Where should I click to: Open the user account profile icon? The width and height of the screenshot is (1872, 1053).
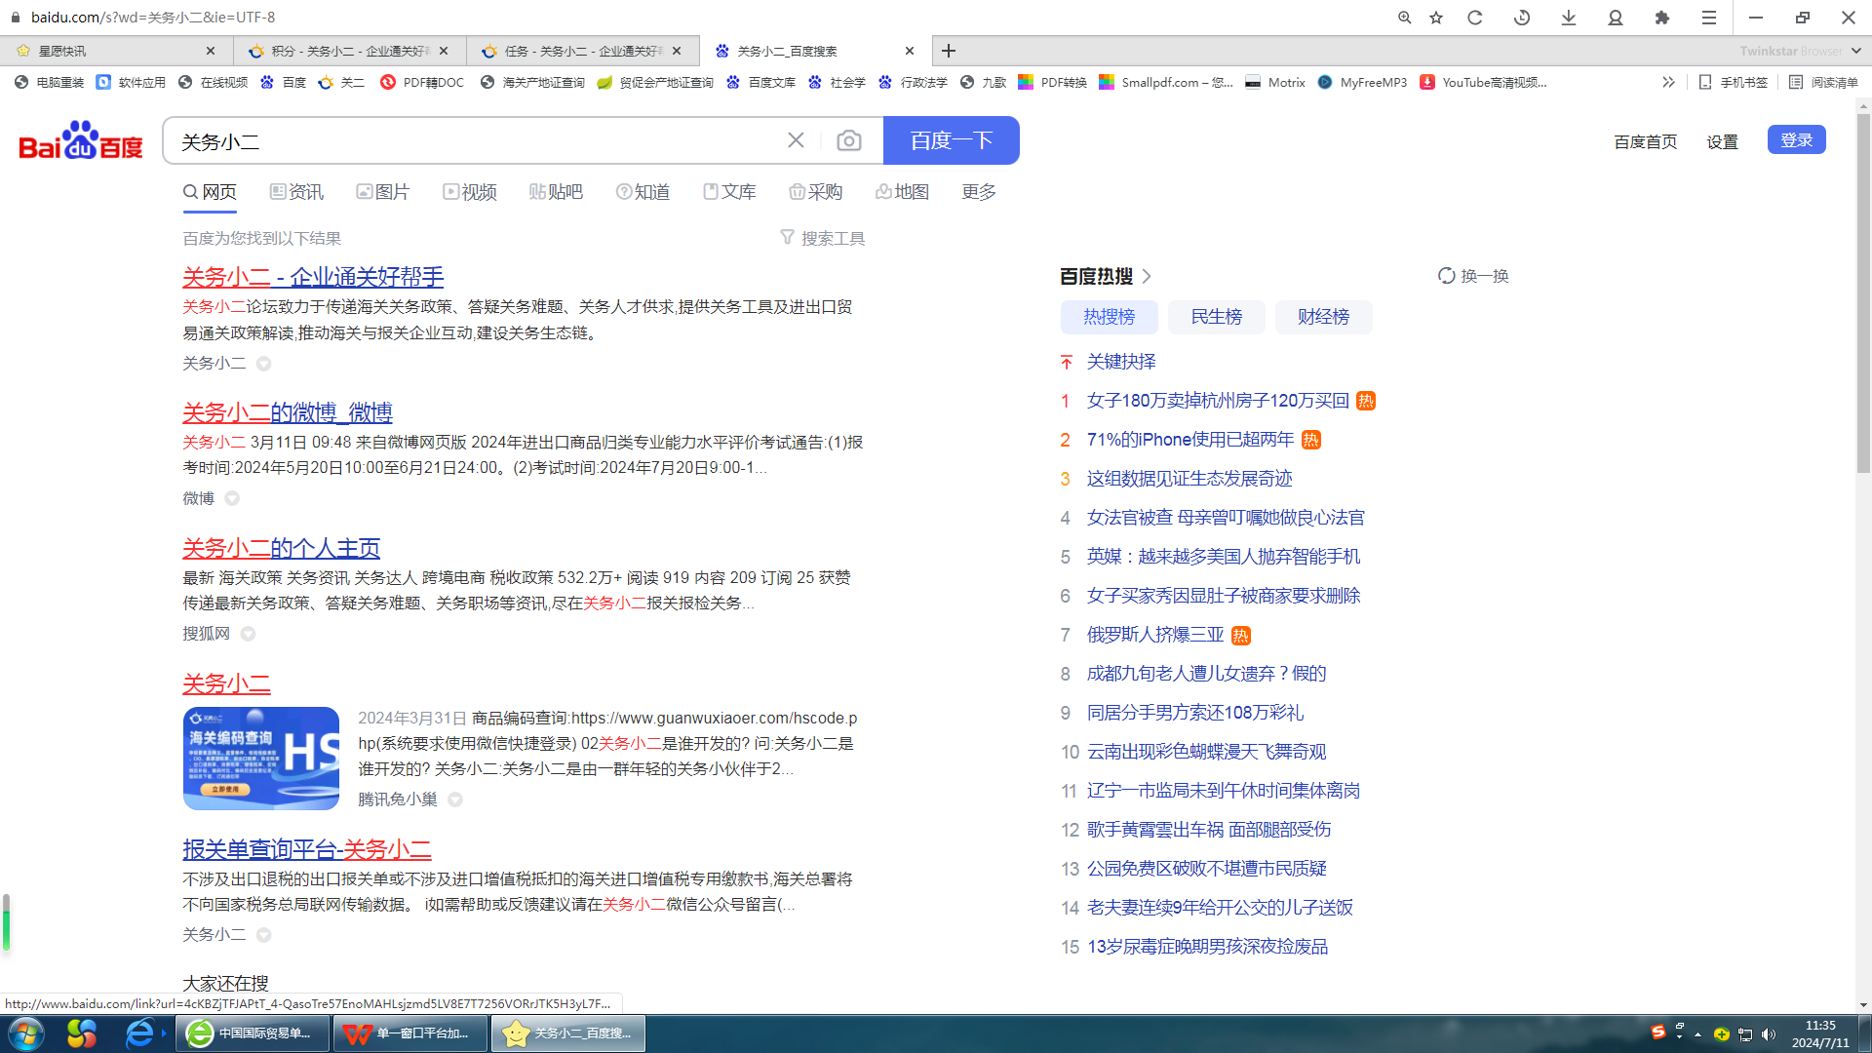click(1616, 18)
